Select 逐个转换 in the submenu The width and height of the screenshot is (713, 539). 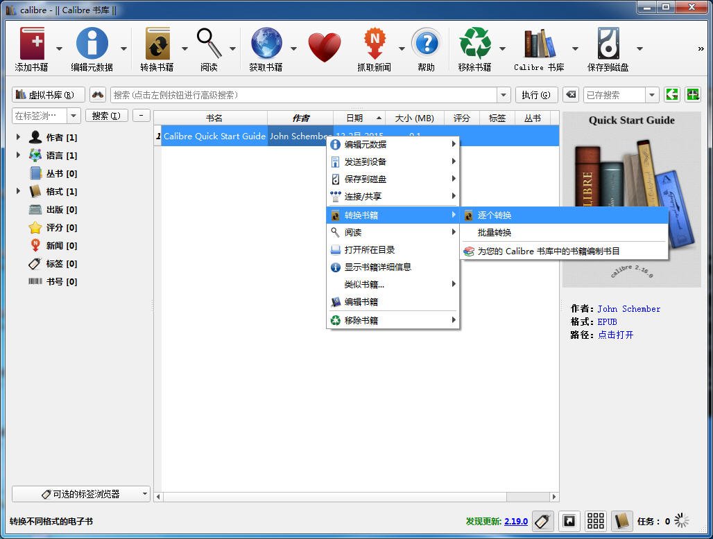point(495,215)
